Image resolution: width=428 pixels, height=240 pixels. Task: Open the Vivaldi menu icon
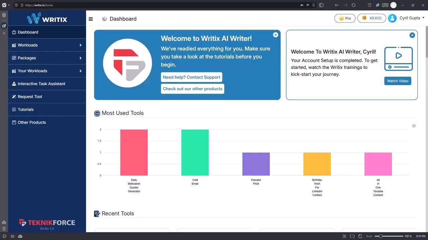coord(4,5)
